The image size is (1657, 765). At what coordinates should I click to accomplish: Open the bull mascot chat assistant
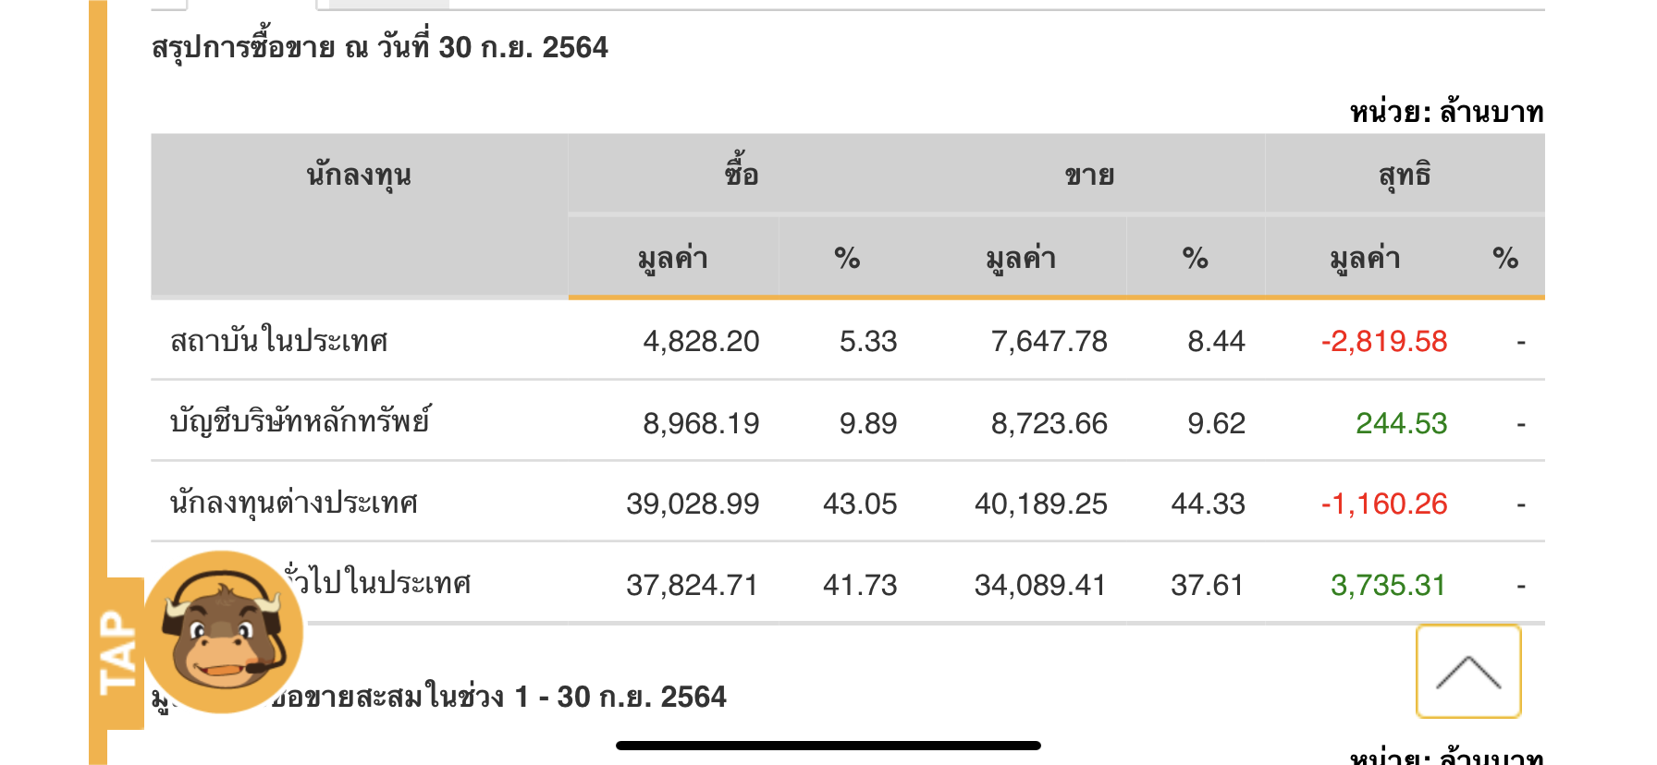223,632
